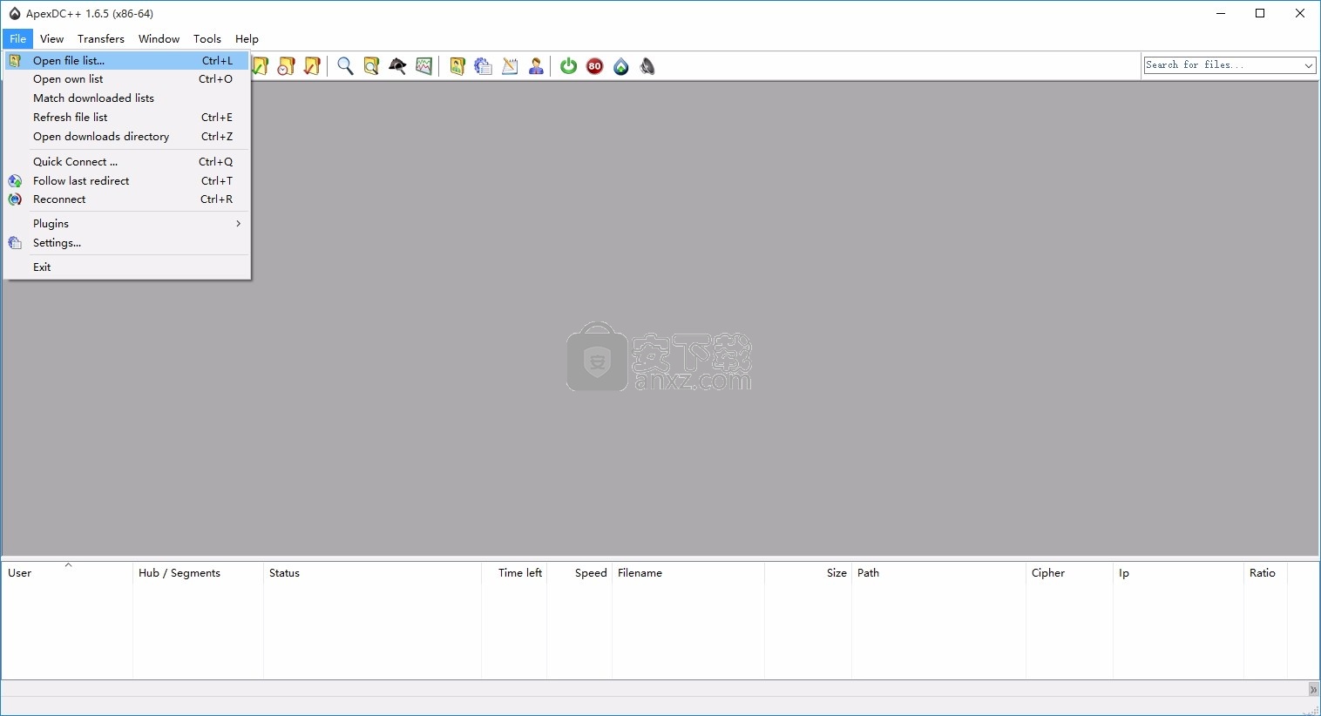Open Settings... from the File menu
This screenshot has height=716, width=1321.
click(127, 243)
